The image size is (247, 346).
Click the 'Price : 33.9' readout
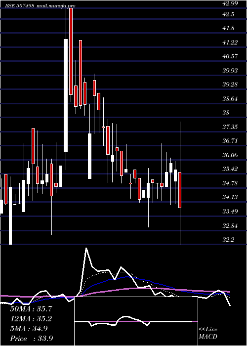point(31,339)
